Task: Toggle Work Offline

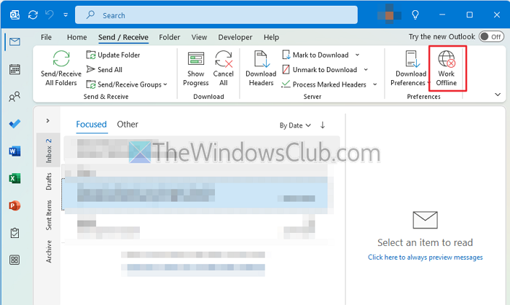Action: click(447, 68)
